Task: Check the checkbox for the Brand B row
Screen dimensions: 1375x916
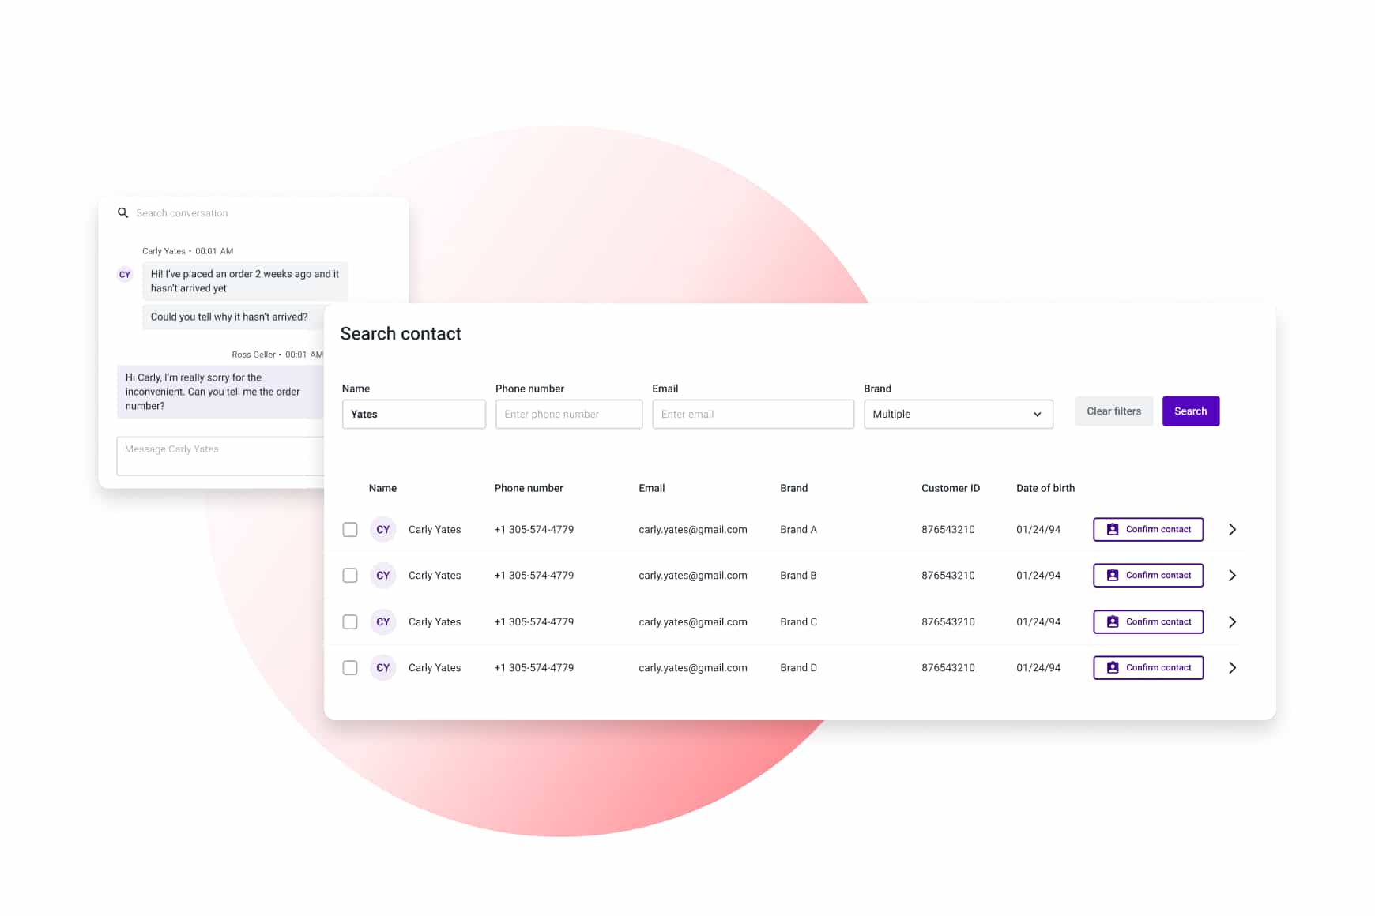Action: pos(350,575)
